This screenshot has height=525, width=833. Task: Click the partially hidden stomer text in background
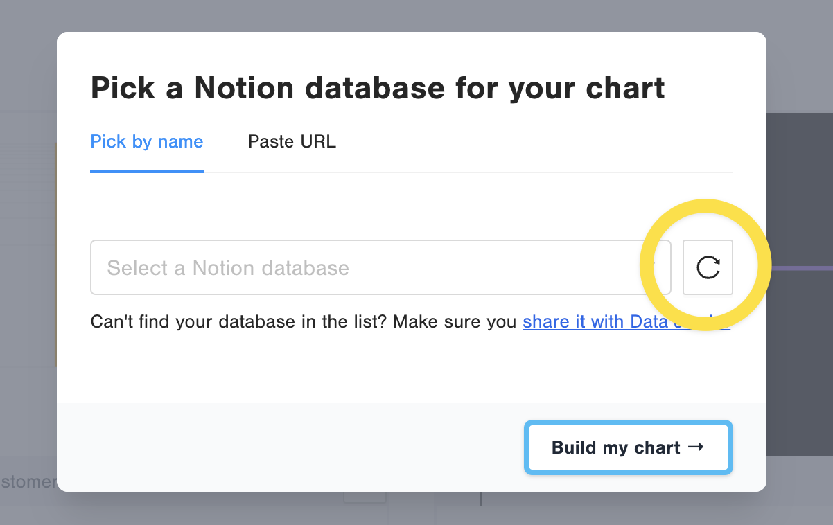tap(28, 481)
